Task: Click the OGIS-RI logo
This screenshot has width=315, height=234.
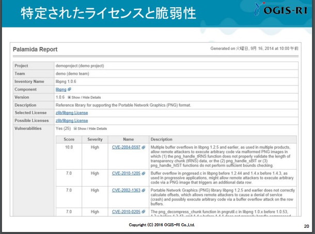Action: pyautogui.click(x=280, y=10)
